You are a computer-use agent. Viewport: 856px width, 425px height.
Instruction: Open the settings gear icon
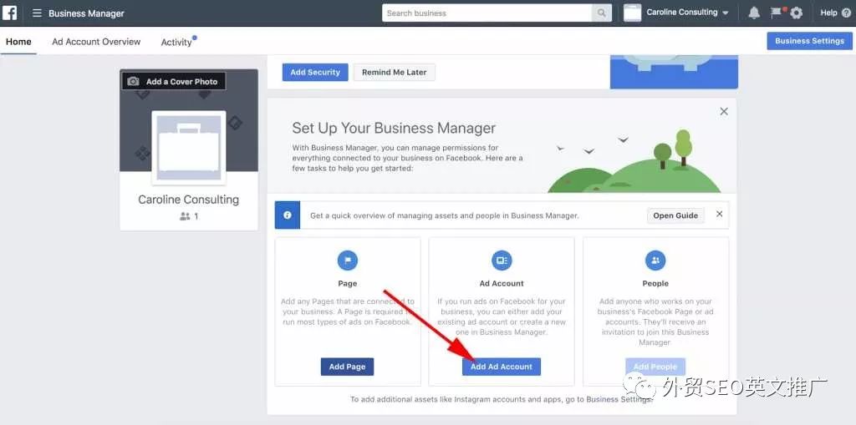pos(797,13)
